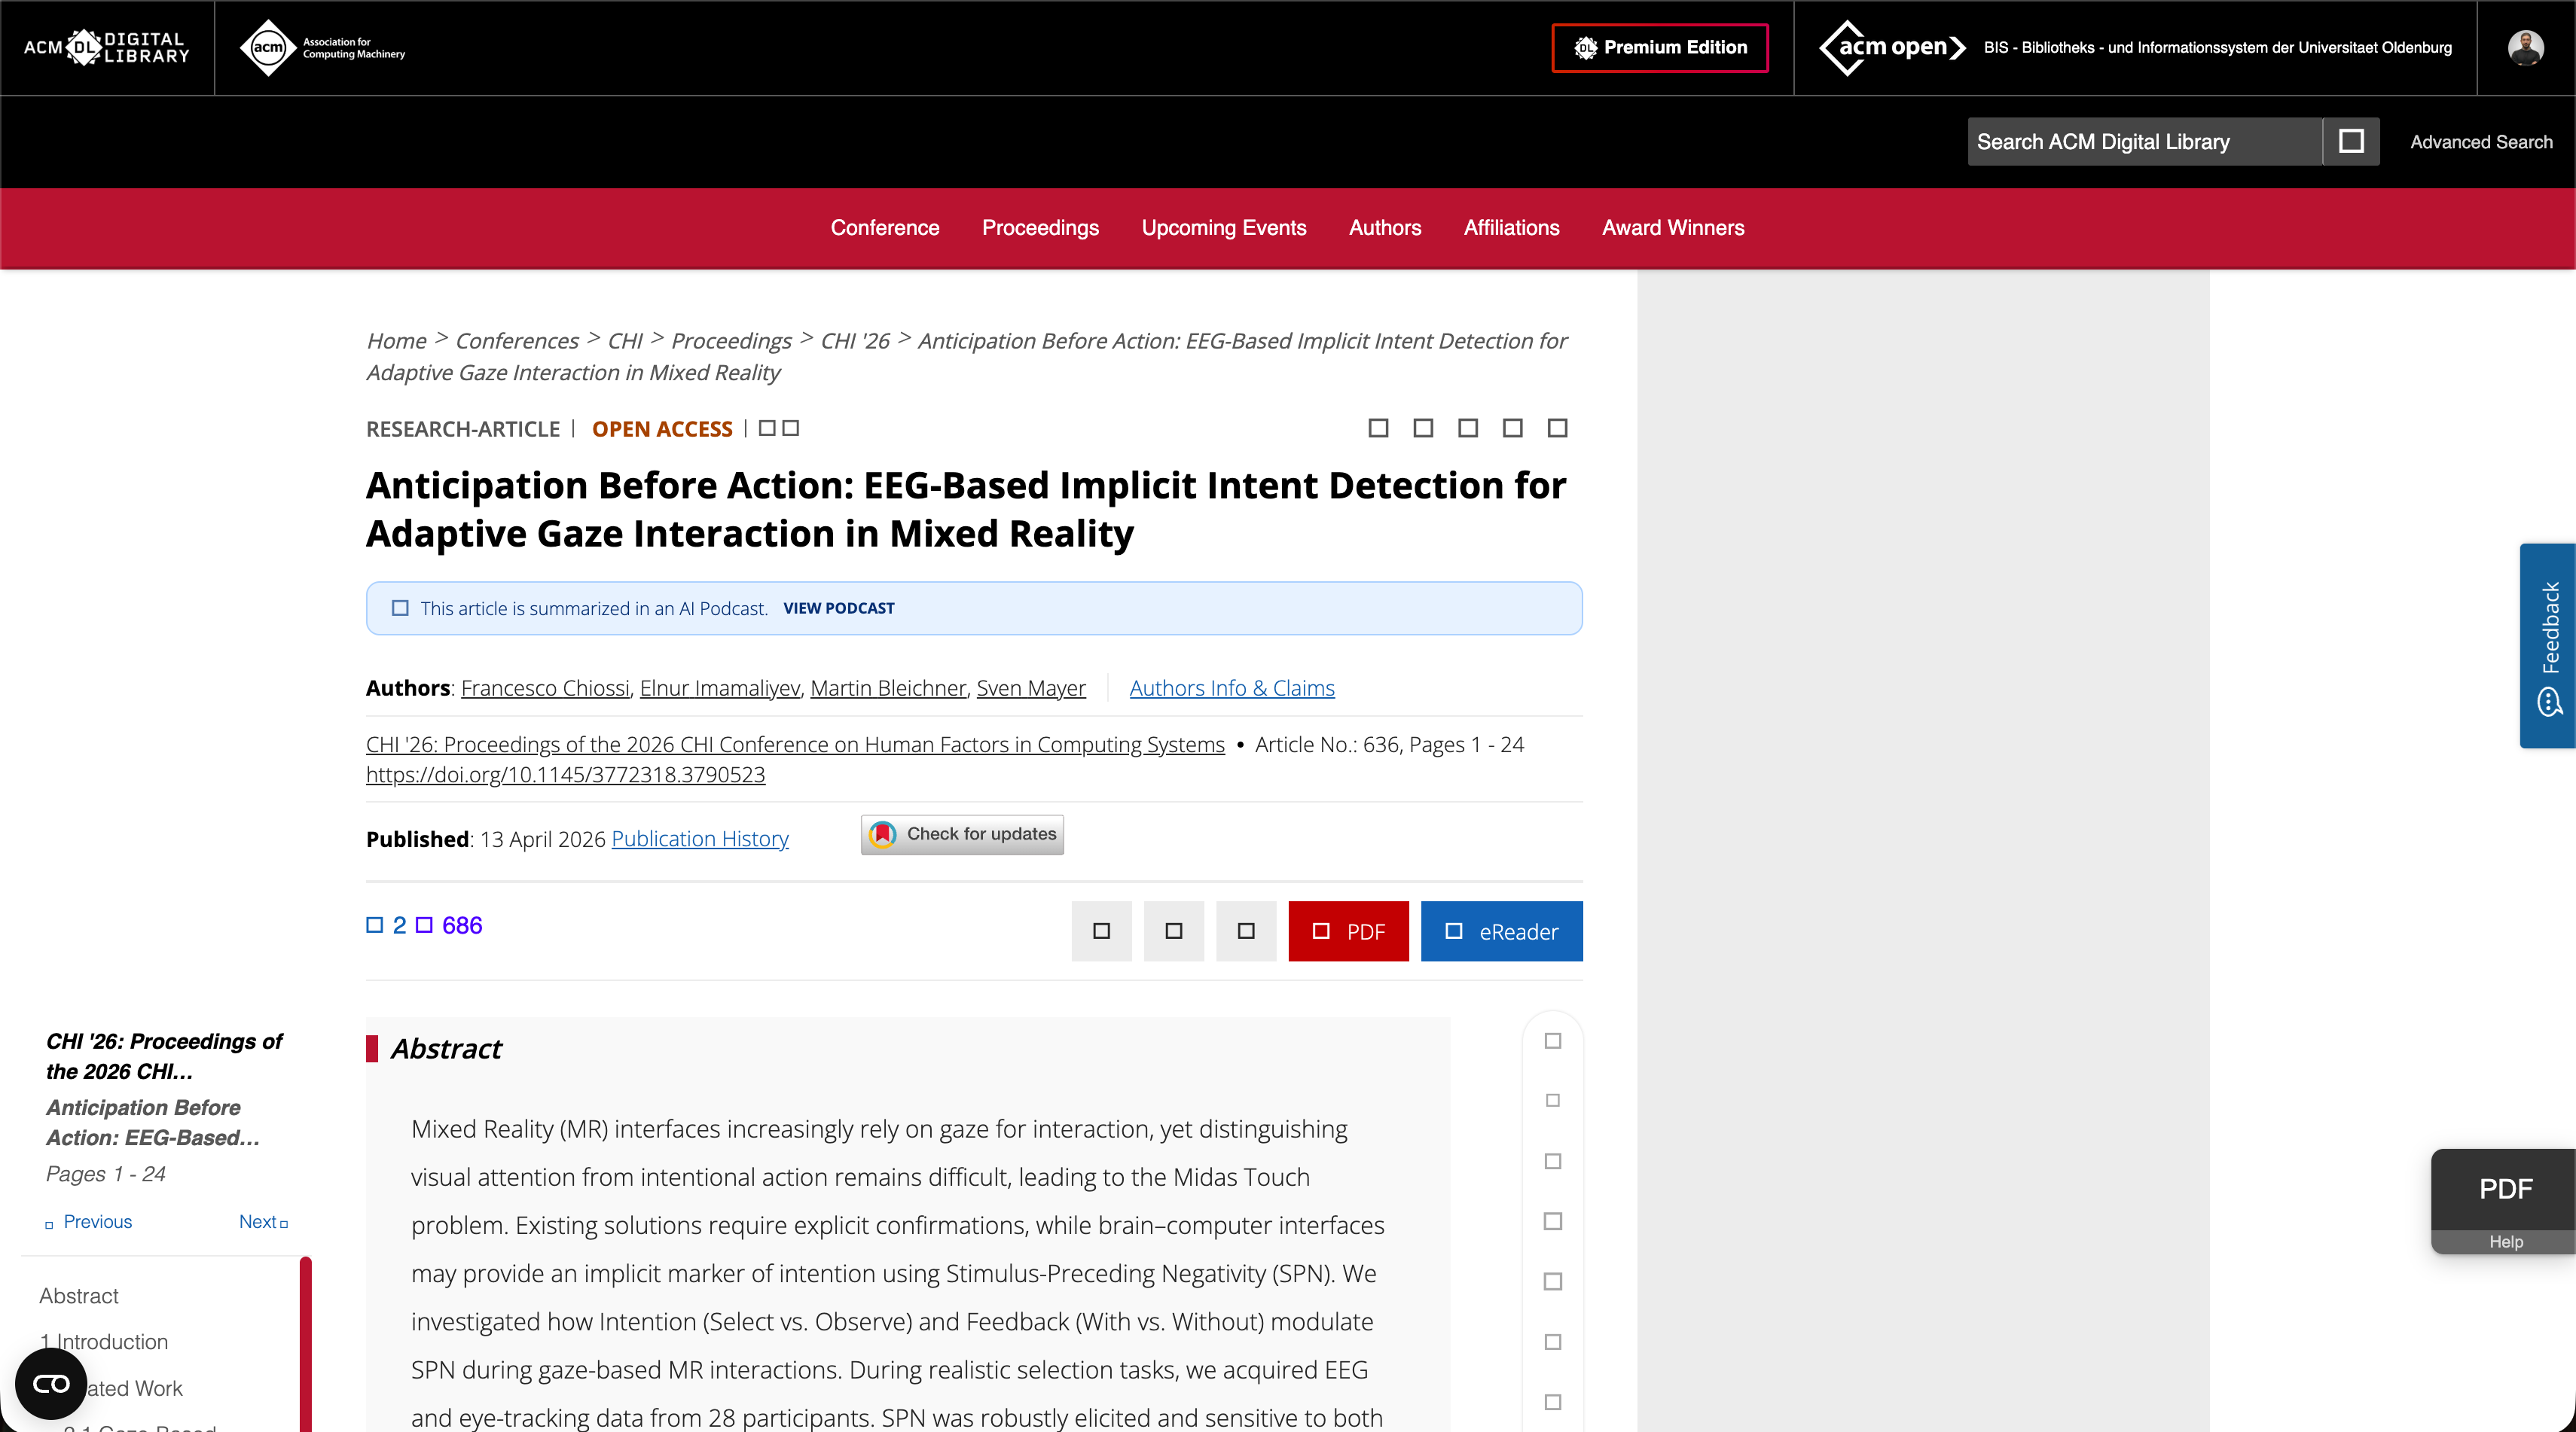
Task: Open the Affiliations menu item
Action: coord(1512,227)
